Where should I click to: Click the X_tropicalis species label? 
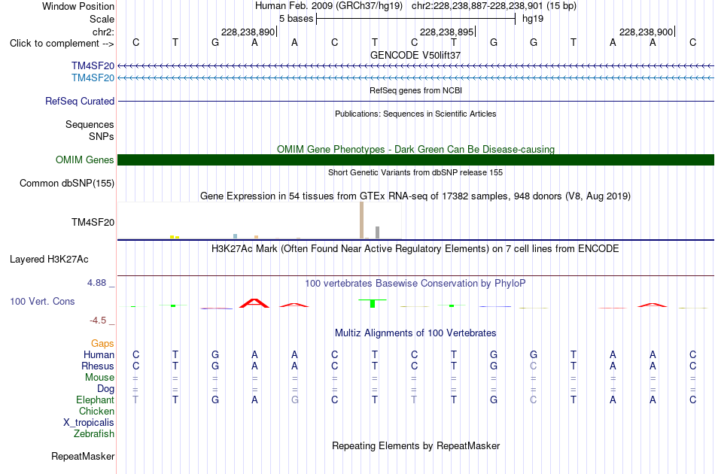(89, 423)
